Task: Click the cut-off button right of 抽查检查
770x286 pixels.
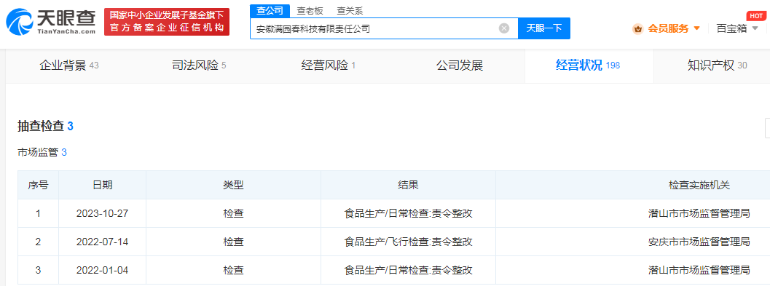Action: pyautogui.click(x=768, y=128)
